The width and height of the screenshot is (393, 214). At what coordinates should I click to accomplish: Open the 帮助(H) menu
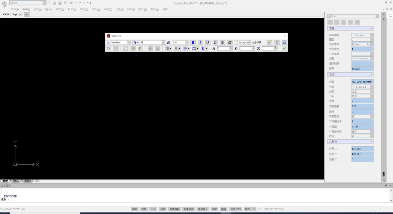click(x=155, y=9)
